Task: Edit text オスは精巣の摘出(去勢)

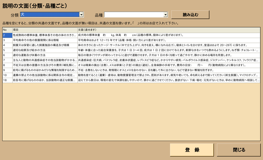Action: point(169,65)
